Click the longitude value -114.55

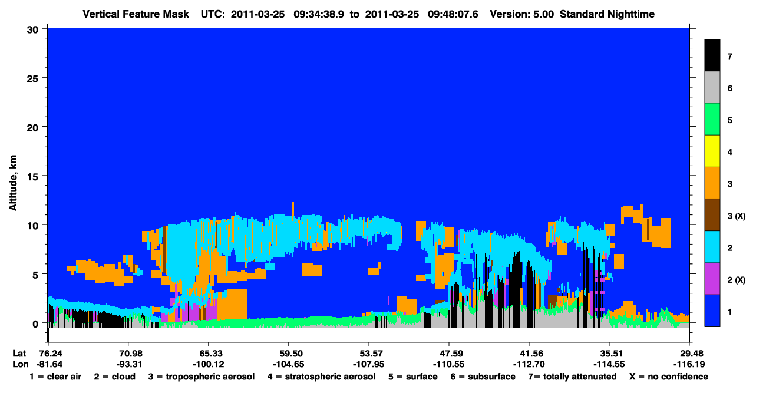point(608,364)
